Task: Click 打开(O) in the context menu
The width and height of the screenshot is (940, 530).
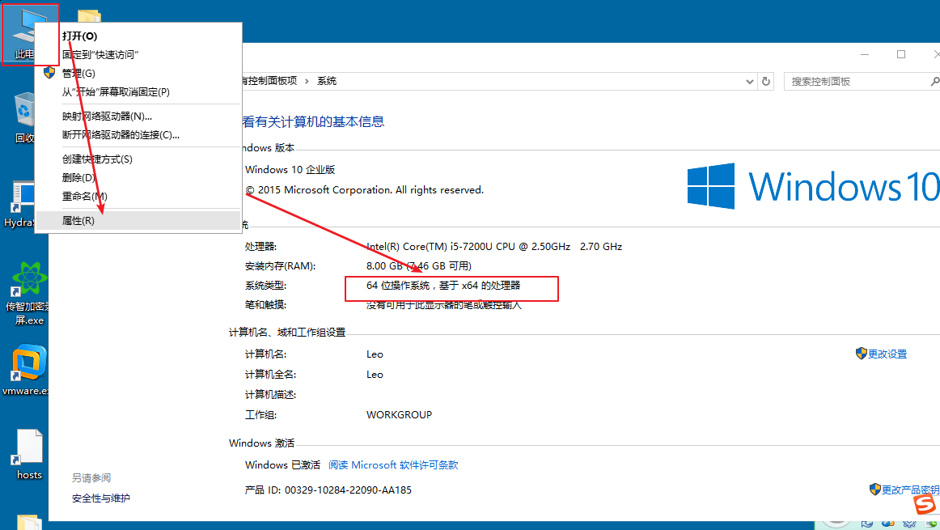Action: point(79,36)
